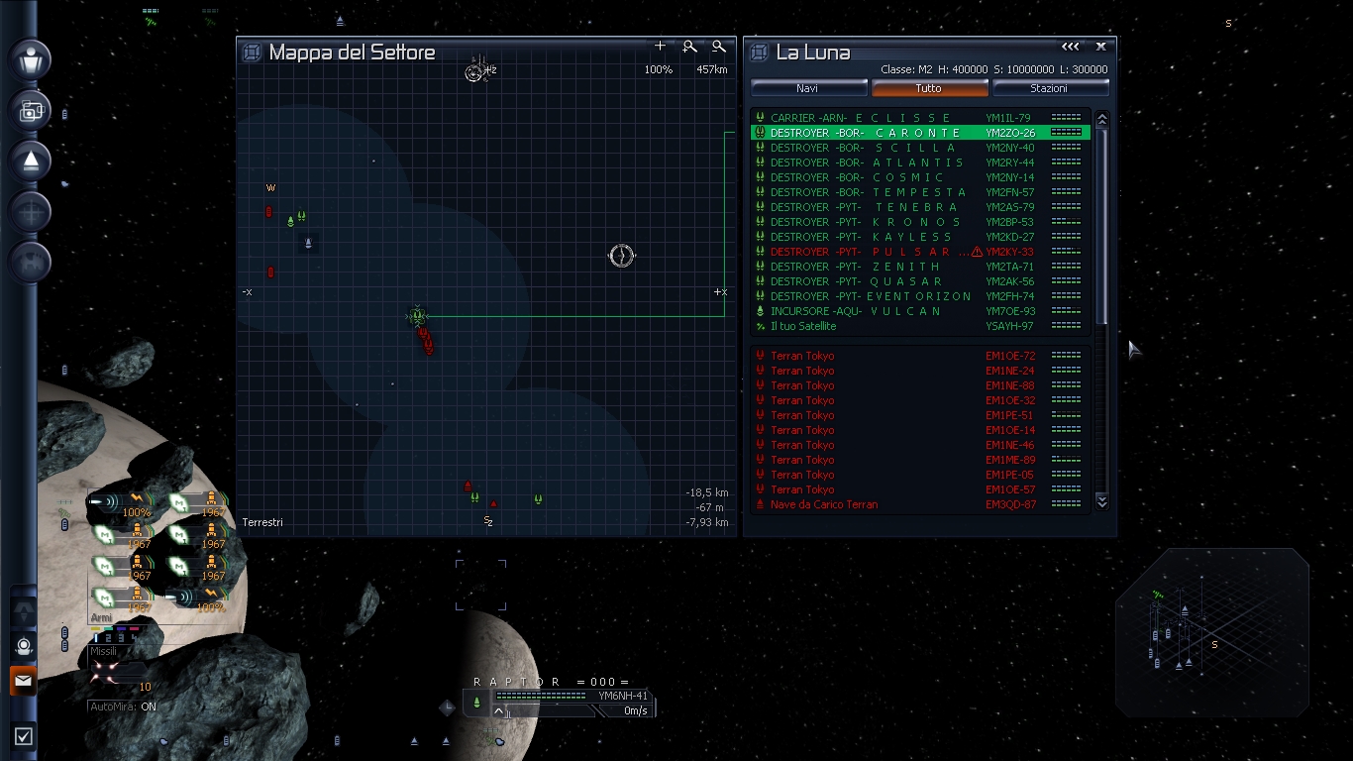Switch to the Stazioni tab

coord(1049,88)
